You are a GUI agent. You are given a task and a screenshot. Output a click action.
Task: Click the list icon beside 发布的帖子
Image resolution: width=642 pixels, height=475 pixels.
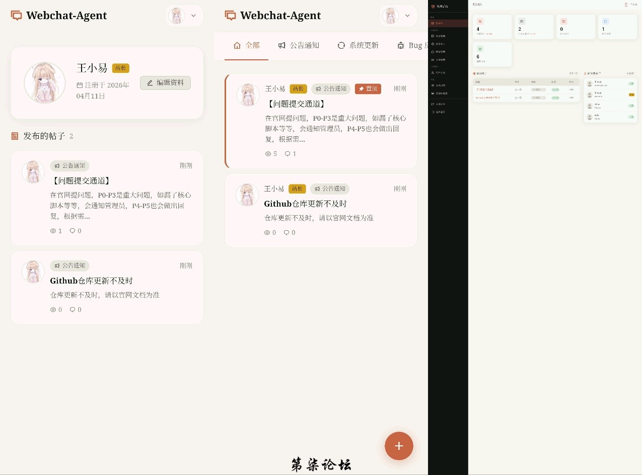point(15,136)
